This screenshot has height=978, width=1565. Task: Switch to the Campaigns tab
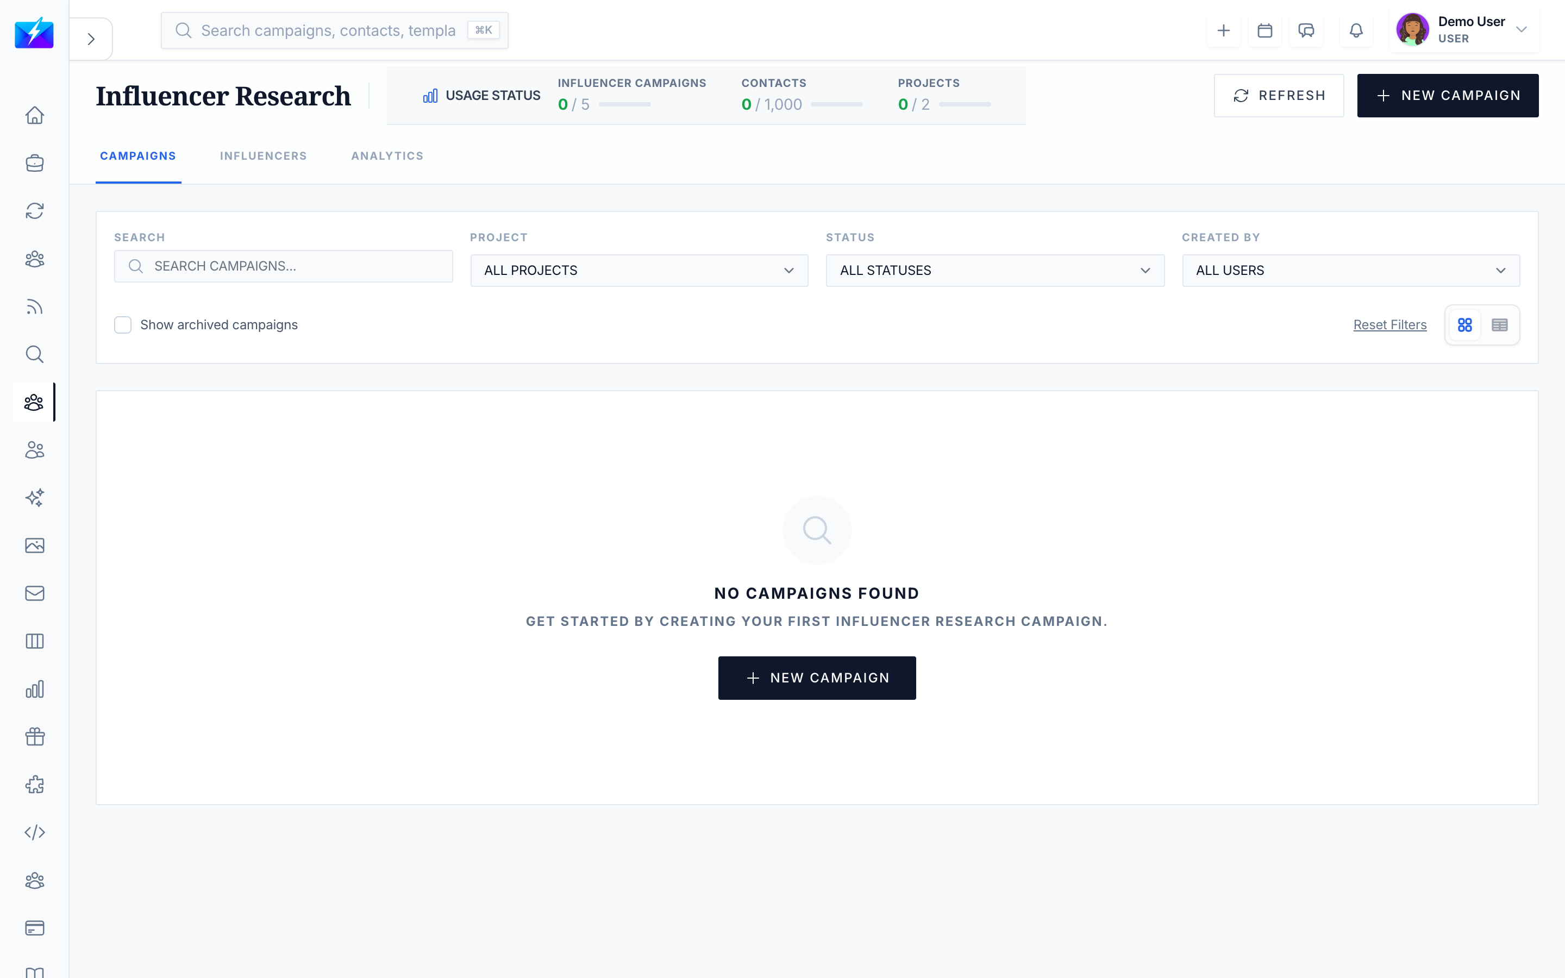coord(139,156)
